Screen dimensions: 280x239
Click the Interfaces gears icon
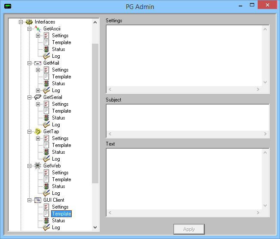pyautogui.click(x=29, y=22)
